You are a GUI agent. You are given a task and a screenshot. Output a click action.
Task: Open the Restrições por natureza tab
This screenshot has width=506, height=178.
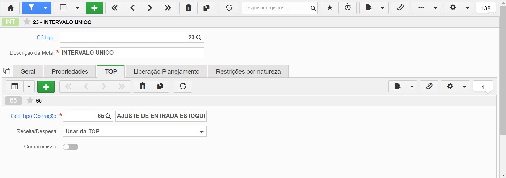point(248,71)
